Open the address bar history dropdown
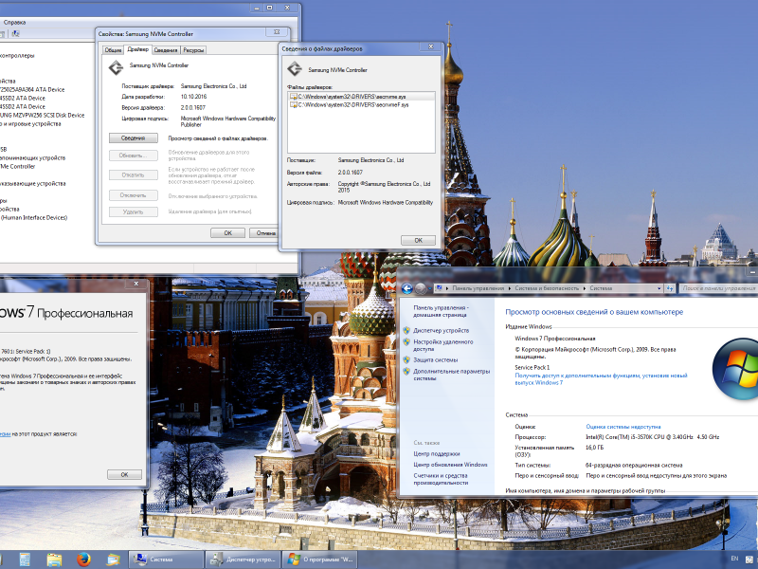This screenshot has height=569, width=758. click(659, 288)
